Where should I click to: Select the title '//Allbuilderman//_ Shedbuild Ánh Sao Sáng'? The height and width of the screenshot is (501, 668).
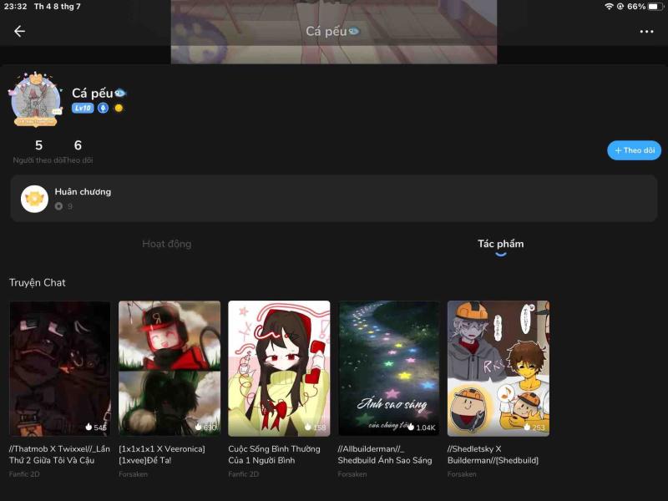385,454
